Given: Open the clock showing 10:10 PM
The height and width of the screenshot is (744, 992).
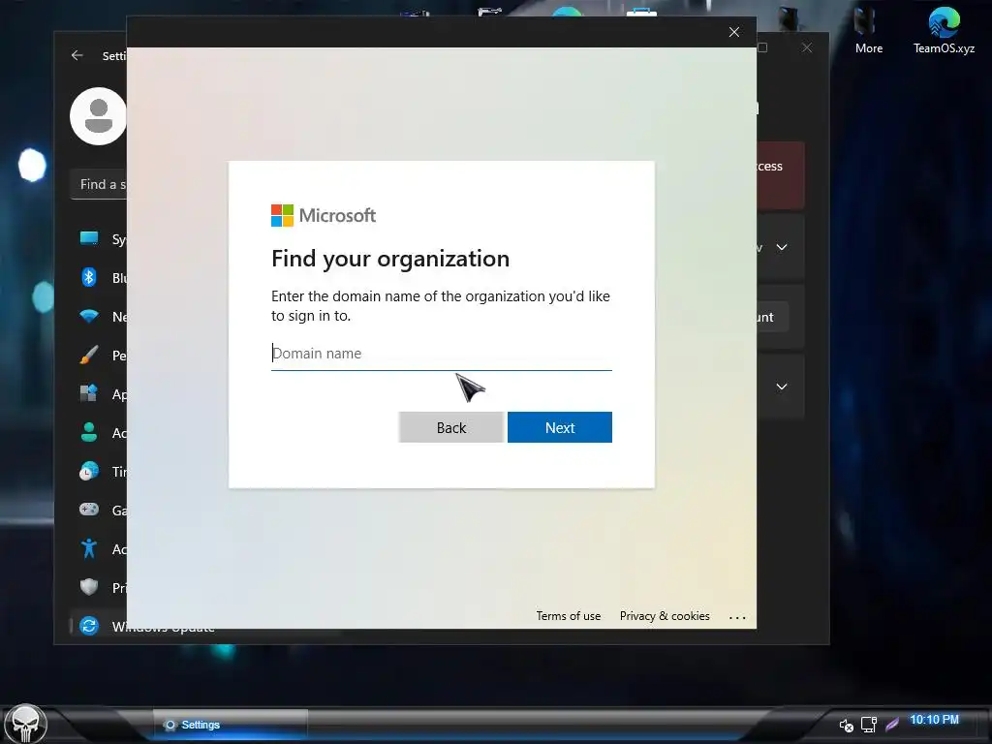Looking at the screenshot, I should click(935, 720).
